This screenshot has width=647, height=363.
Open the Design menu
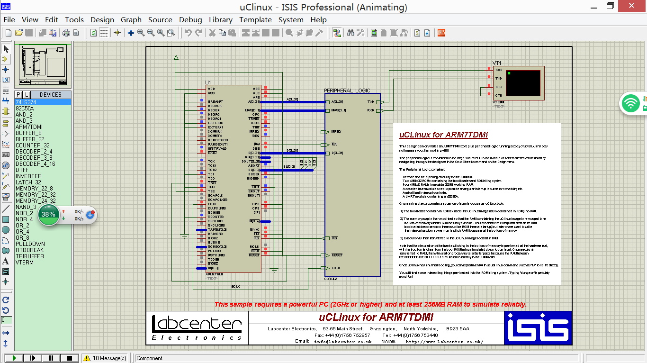pyautogui.click(x=102, y=20)
